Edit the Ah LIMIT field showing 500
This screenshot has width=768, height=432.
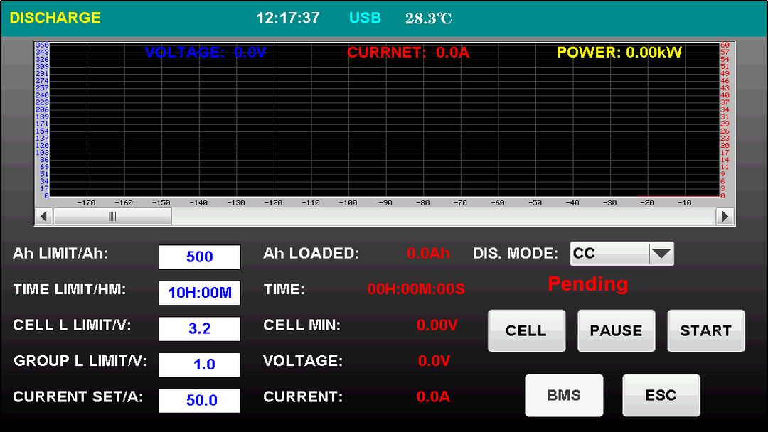tap(199, 257)
